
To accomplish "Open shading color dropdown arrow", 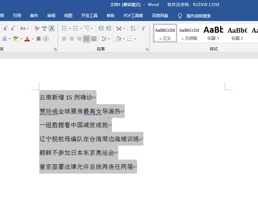I will point(124,39).
